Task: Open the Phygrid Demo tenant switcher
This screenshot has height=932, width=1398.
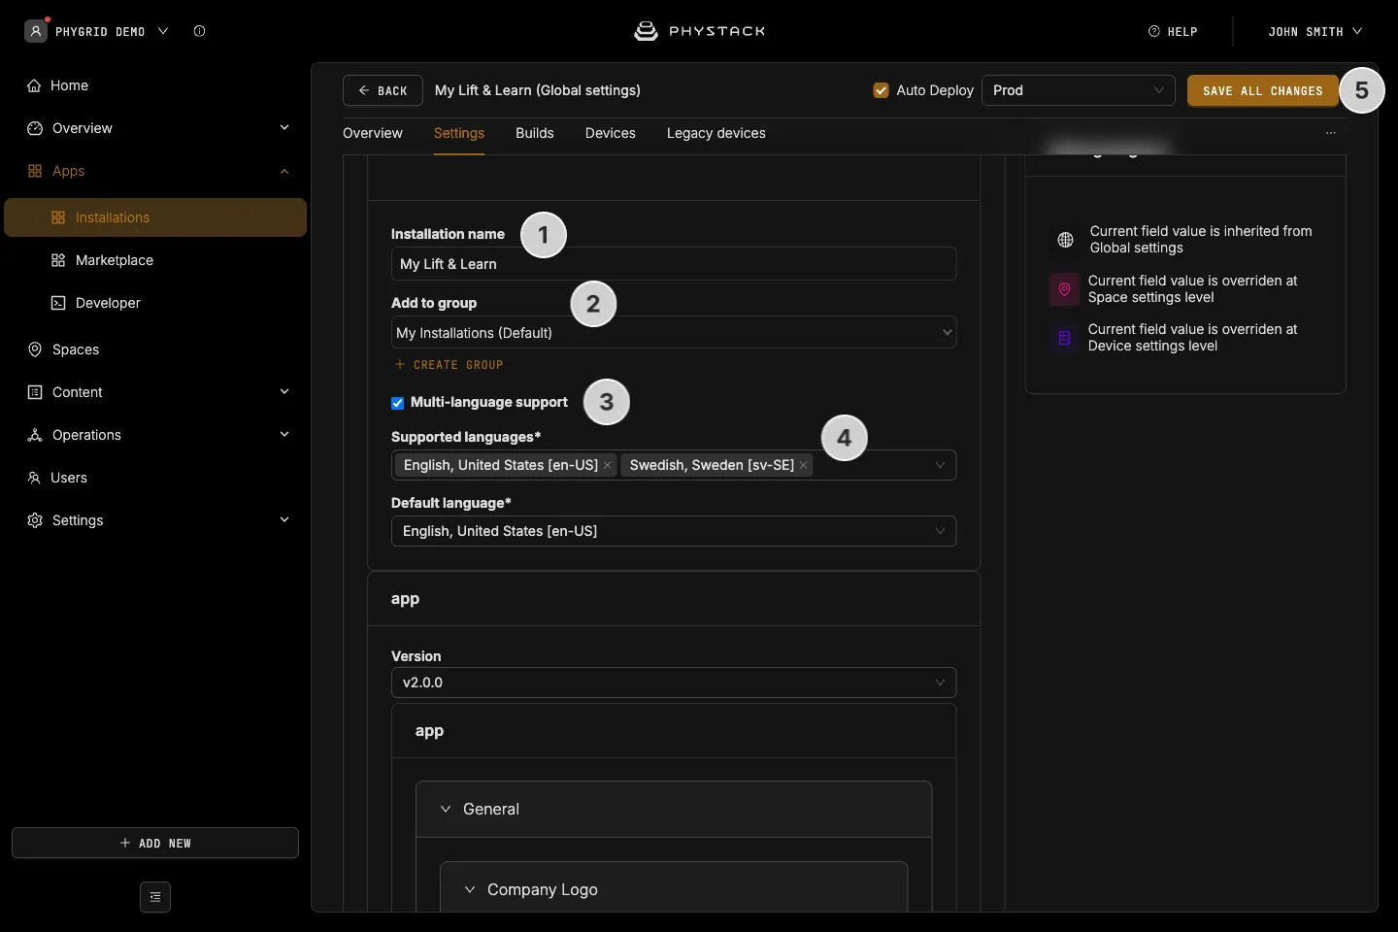Action: coord(97,31)
